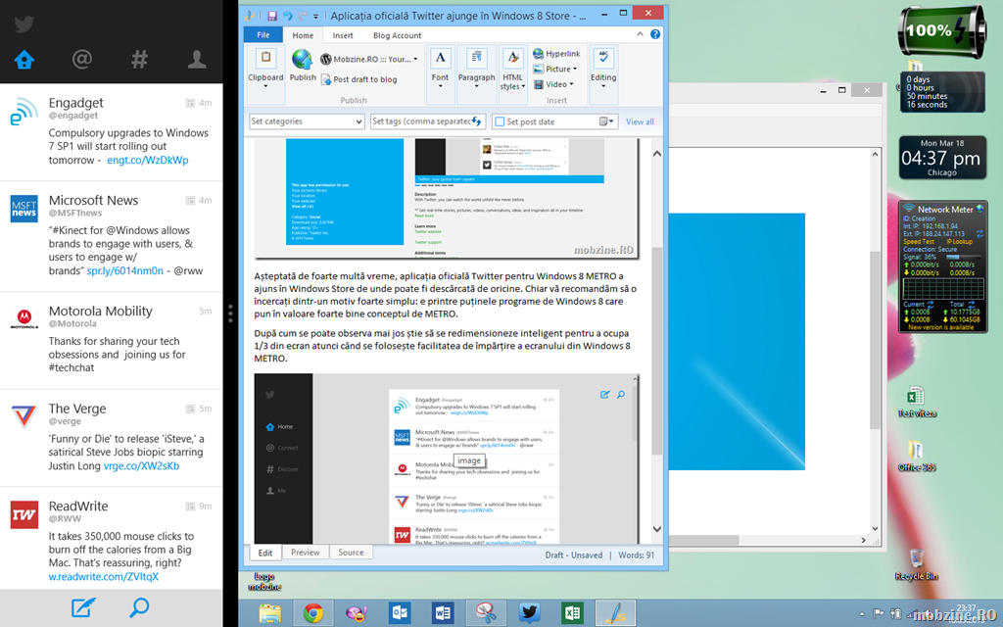Click the Set tags input field
The height and width of the screenshot is (627, 1003).
click(428, 121)
